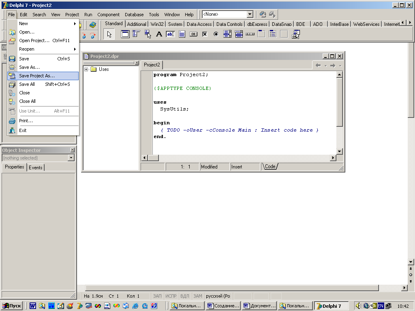Screen dimensions: 415x311
Task: Click the code editor horizontal scrollbar thumb
Action: (x=153, y=158)
